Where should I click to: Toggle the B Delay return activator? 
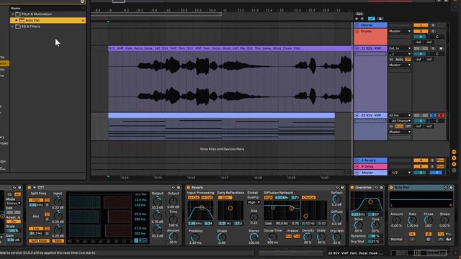coord(421,166)
